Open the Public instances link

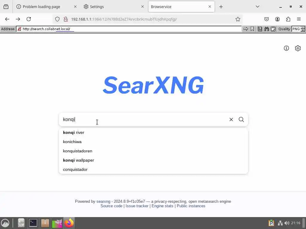pyautogui.click(x=191, y=206)
